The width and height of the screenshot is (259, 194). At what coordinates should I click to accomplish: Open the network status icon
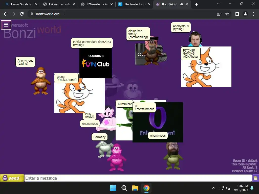point(222,188)
